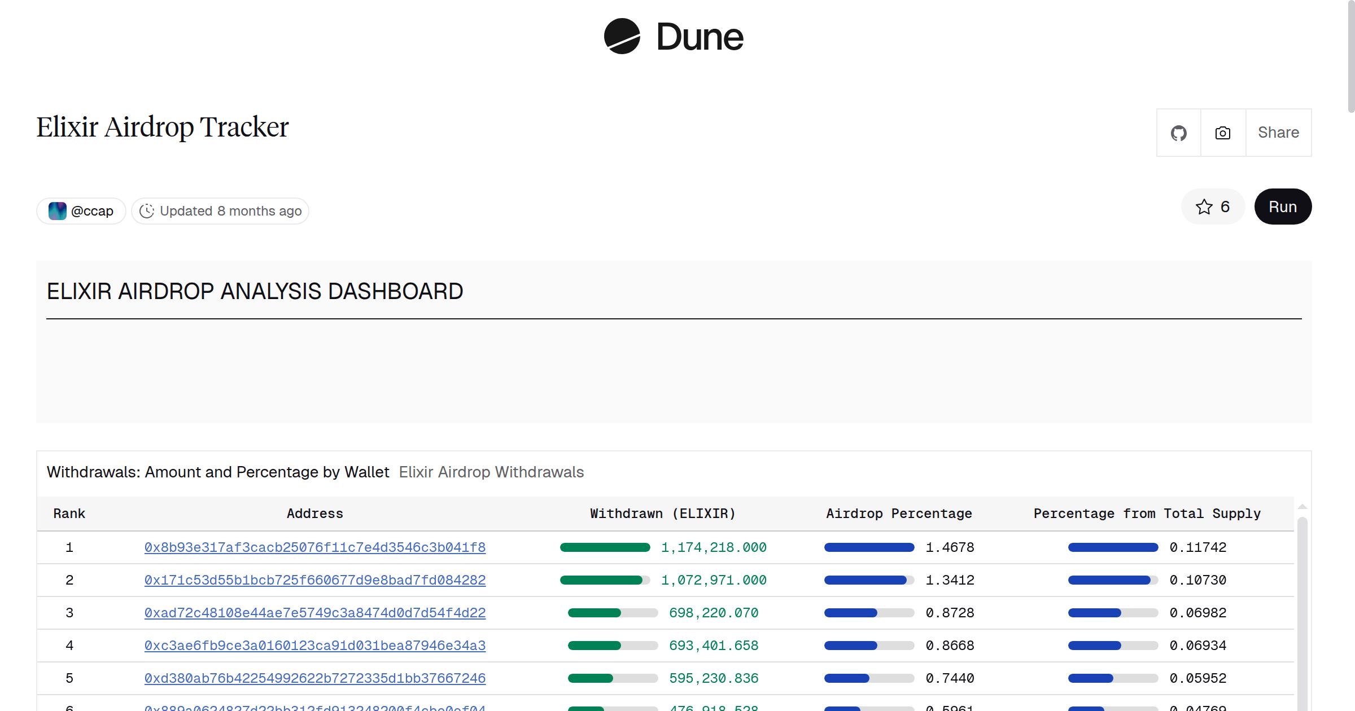The width and height of the screenshot is (1355, 711).
Task: Open the dashboard's GitHub repository icon
Action: (1179, 133)
